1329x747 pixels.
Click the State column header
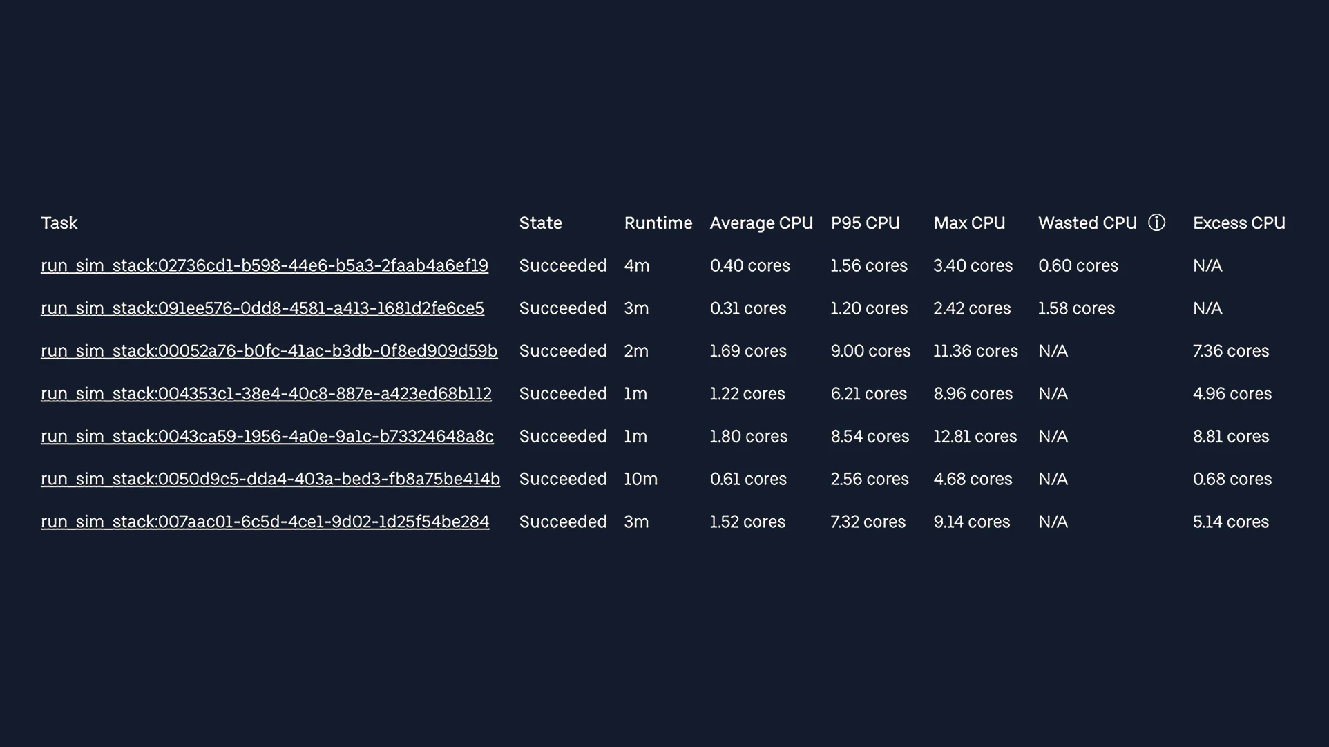coord(540,223)
